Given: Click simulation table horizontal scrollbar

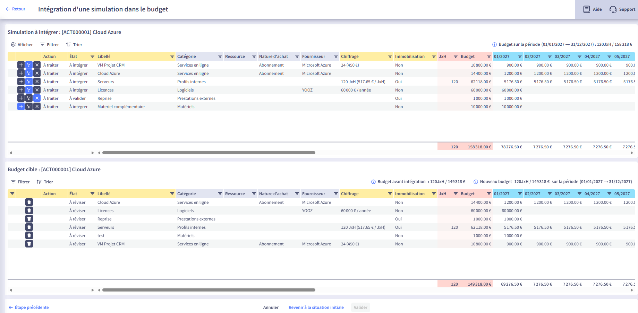Looking at the screenshot, I should click(209, 153).
